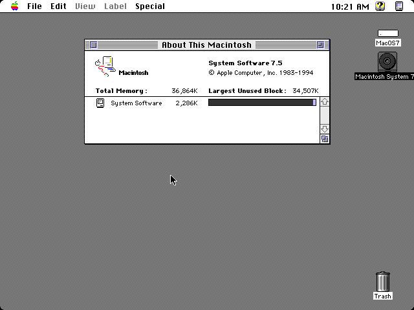The height and width of the screenshot is (310, 414).
Task: Click the System Software memory usage bar
Action: click(262, 102)
